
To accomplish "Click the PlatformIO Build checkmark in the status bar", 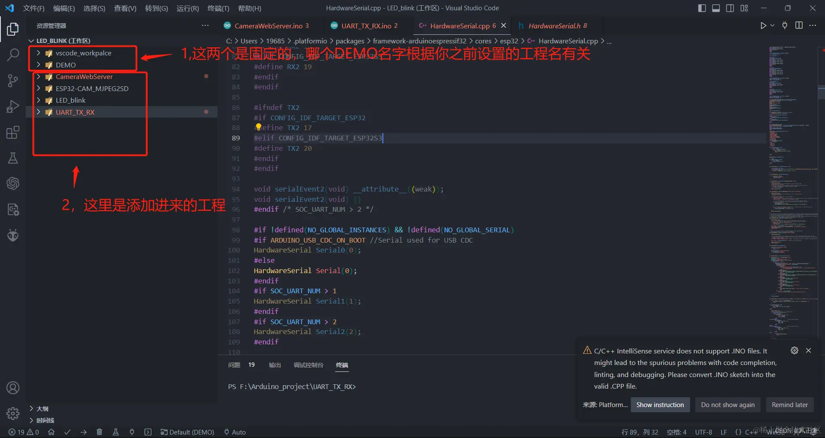I will (x=67, y=432).
